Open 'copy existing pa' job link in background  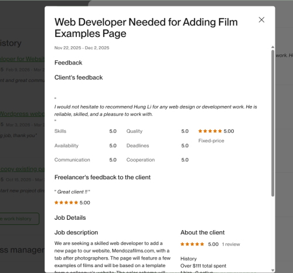pyautogui.click(x=22, y=169)
